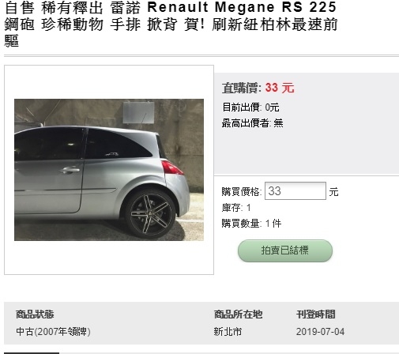
Task: Select the red 33 元 direct-buy price
Action: tap(280, 88)
